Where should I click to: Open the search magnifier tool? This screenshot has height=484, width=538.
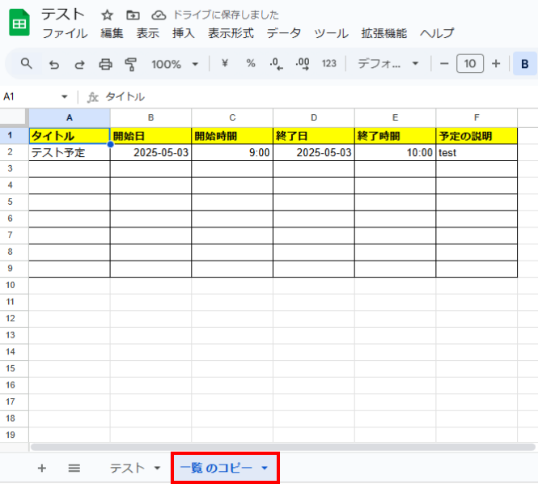(27, 64)
